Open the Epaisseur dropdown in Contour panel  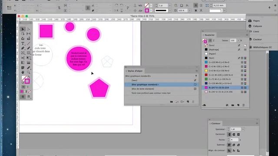[243, 129]
